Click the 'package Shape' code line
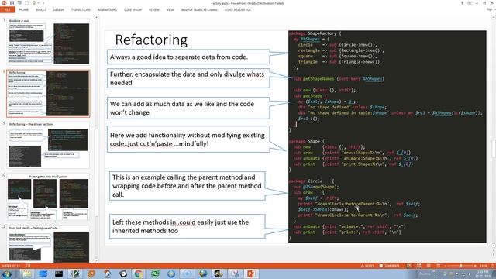 [307, 141]
